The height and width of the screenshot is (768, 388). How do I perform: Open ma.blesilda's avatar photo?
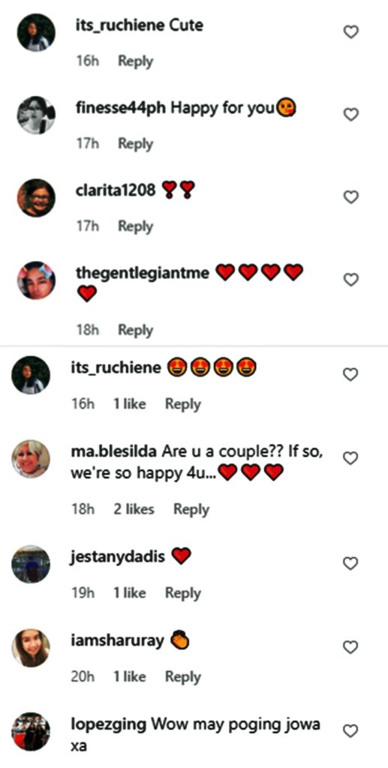tap(31, 458)
